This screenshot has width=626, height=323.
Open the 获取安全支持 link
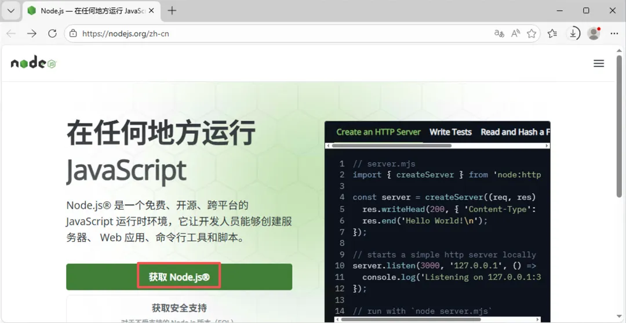pos(179,308)
